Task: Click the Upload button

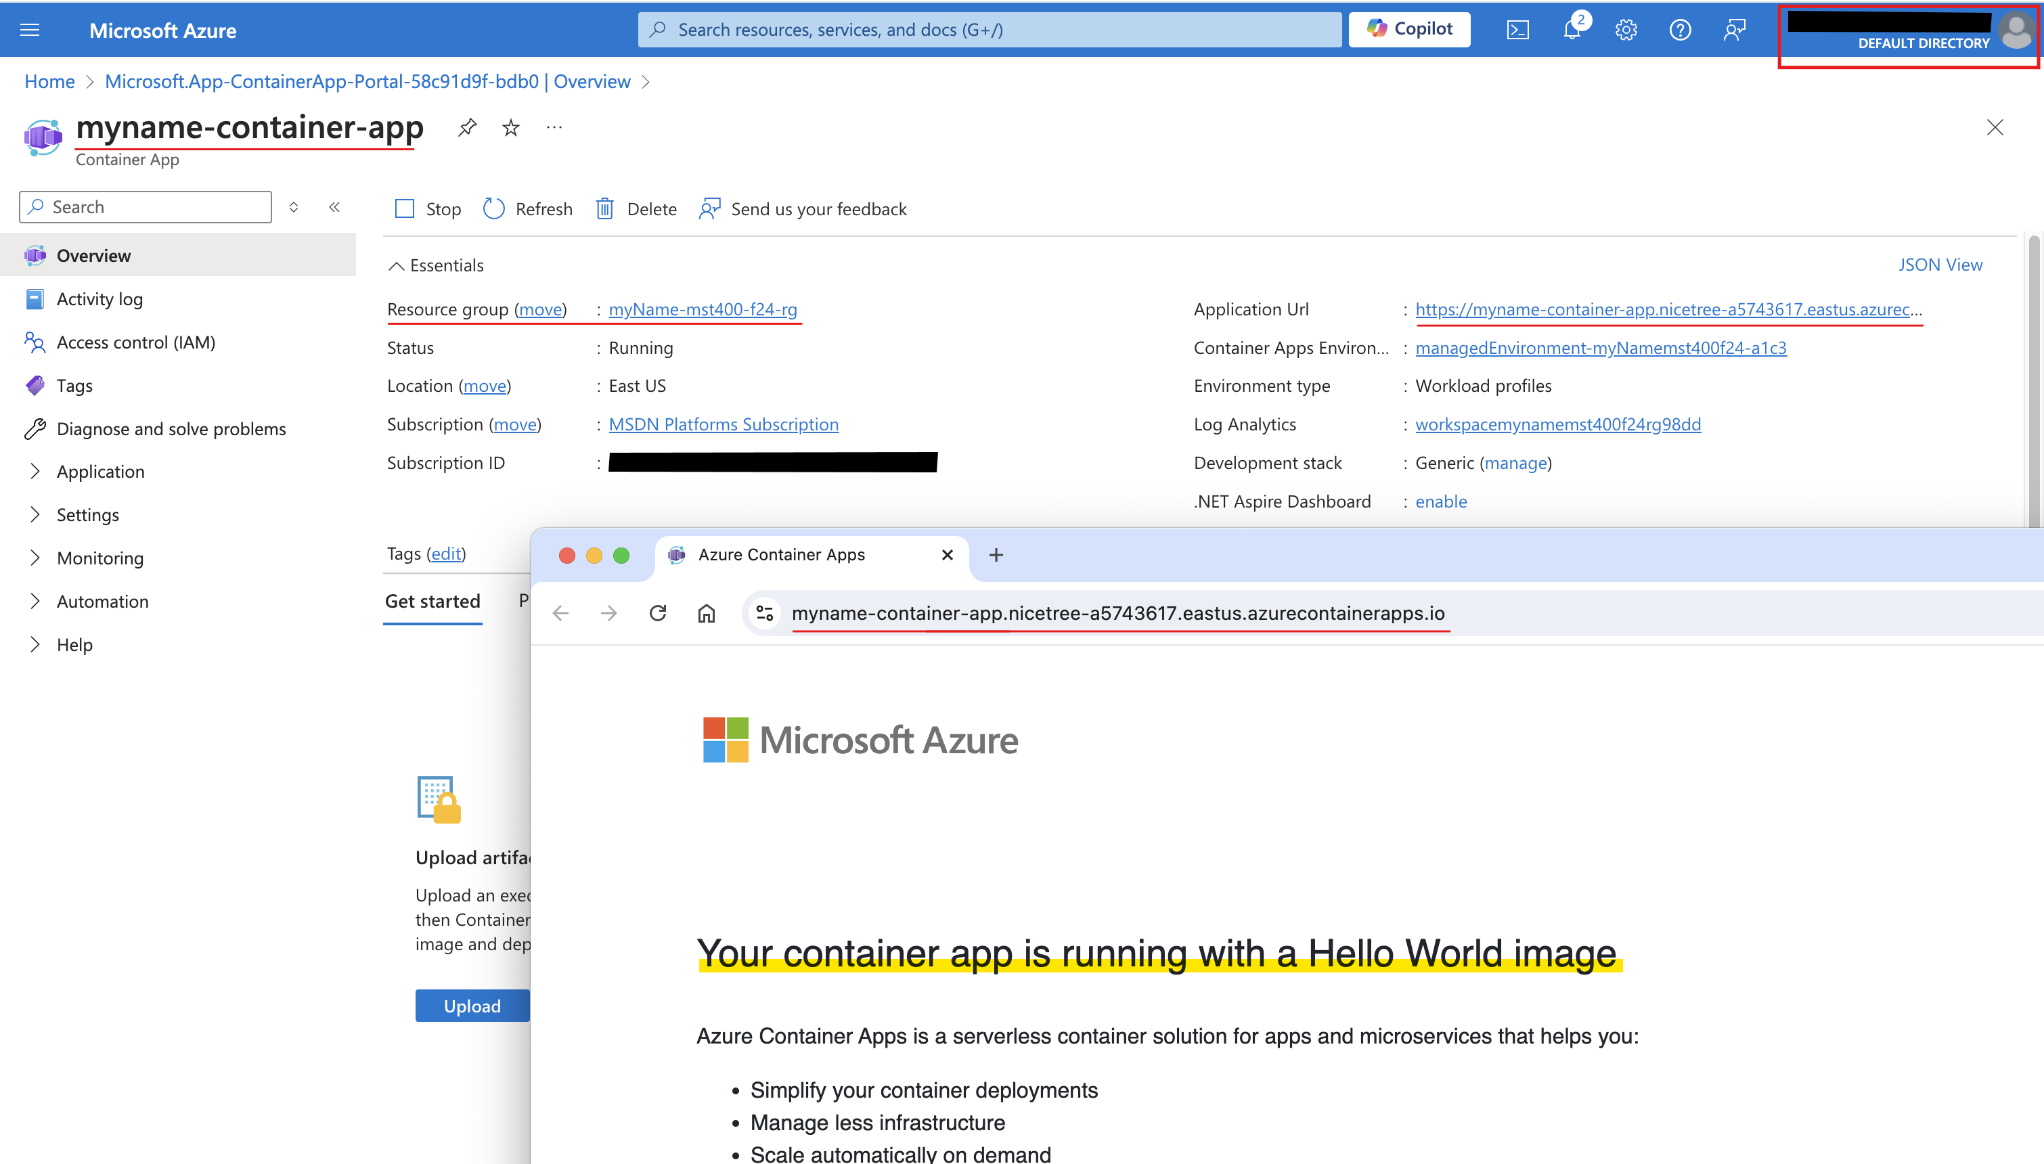Action: [472, 1006]
